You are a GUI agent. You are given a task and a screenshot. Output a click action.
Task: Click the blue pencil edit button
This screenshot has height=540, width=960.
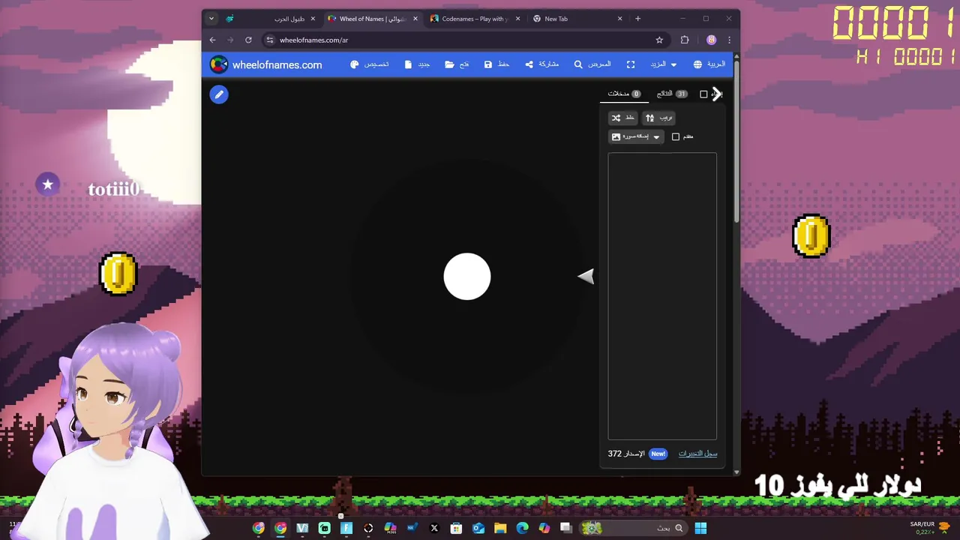point(219,94)
